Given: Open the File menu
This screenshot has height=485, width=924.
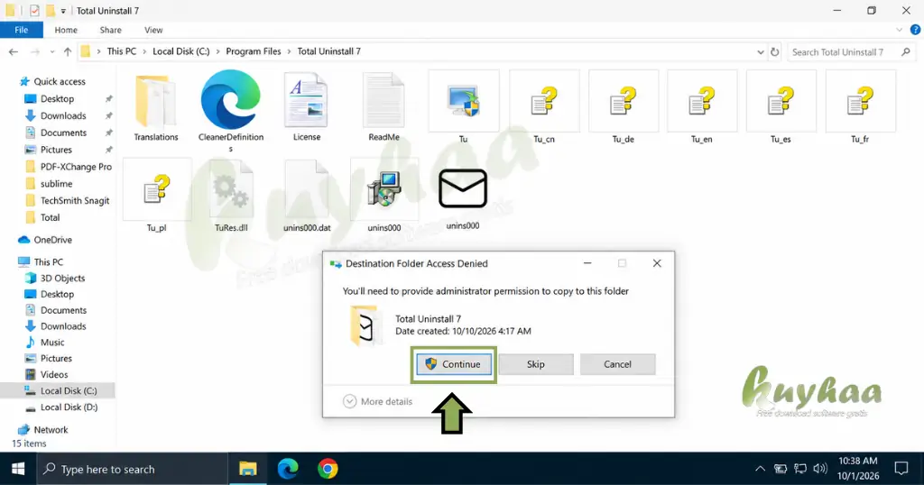Looking at the screenshot, I should tap(22, 30).
